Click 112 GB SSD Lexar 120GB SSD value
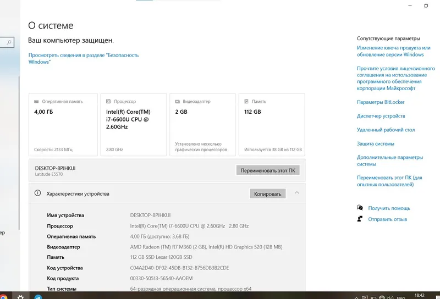This screenshot has width=440, height=299. pyautogui.click(x=161, y=257)
